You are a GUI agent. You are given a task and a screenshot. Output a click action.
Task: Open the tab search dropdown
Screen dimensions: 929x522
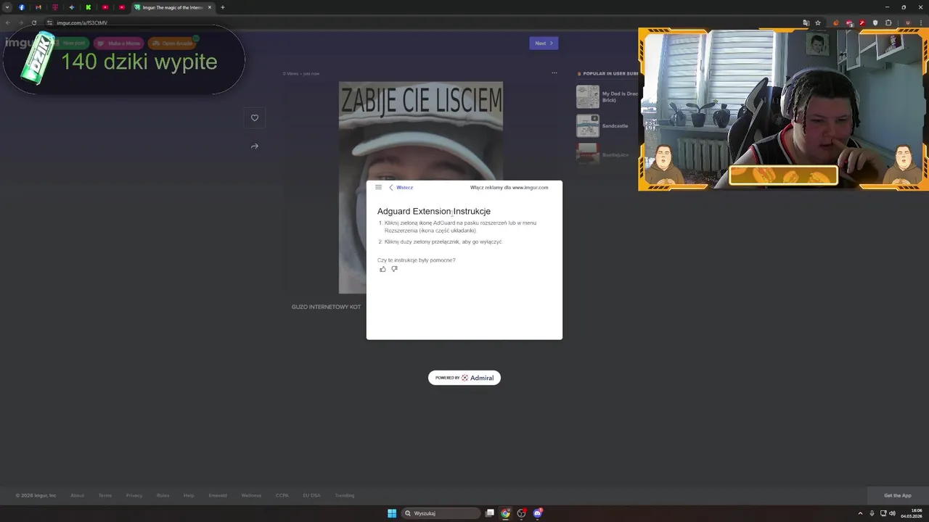[7, 7]
